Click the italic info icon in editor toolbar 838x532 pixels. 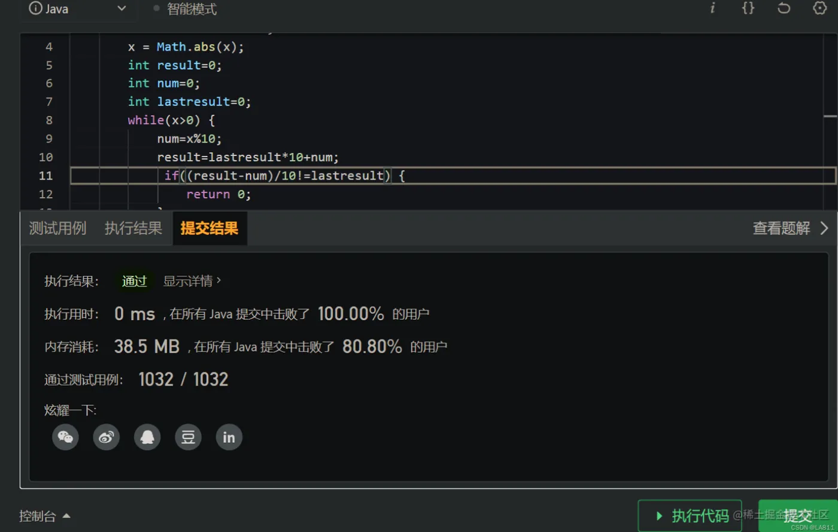click(x=712, y=8)
